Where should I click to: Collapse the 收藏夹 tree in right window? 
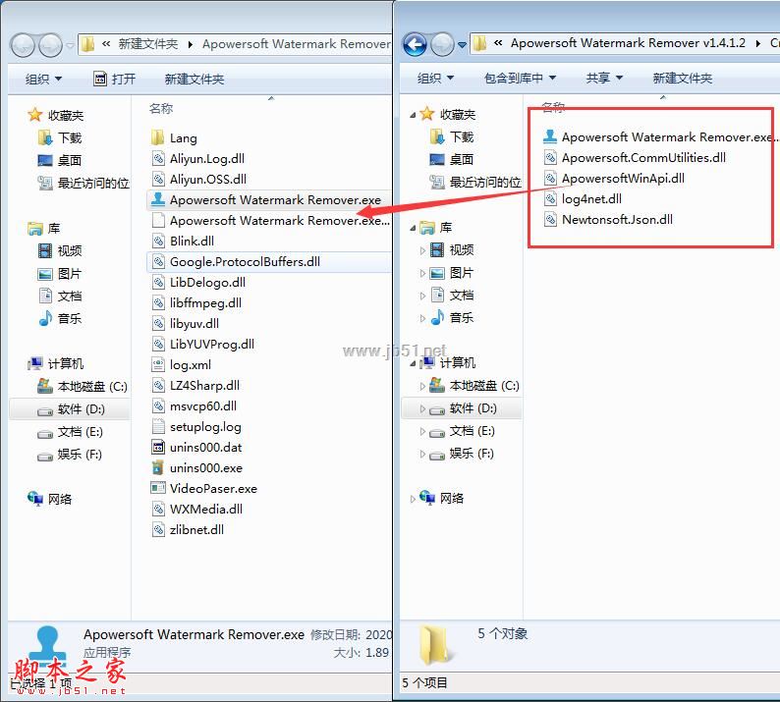click(413, 115)
